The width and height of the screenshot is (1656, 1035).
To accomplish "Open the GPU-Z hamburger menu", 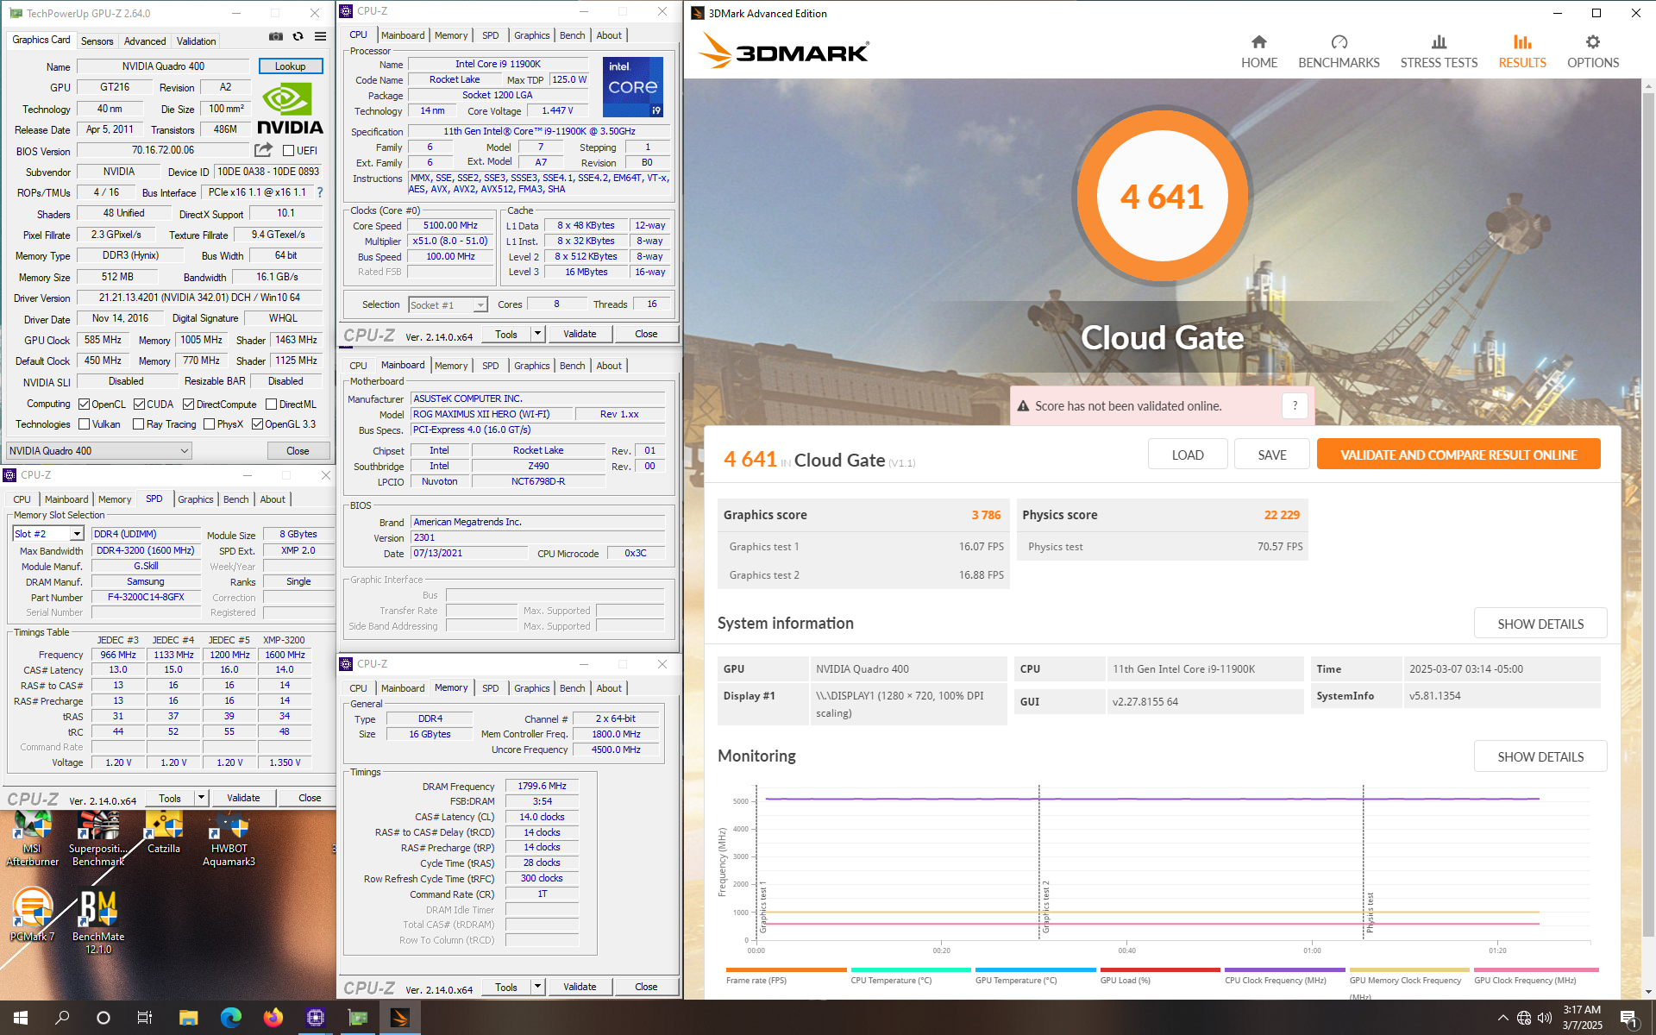I will (321, 36).
